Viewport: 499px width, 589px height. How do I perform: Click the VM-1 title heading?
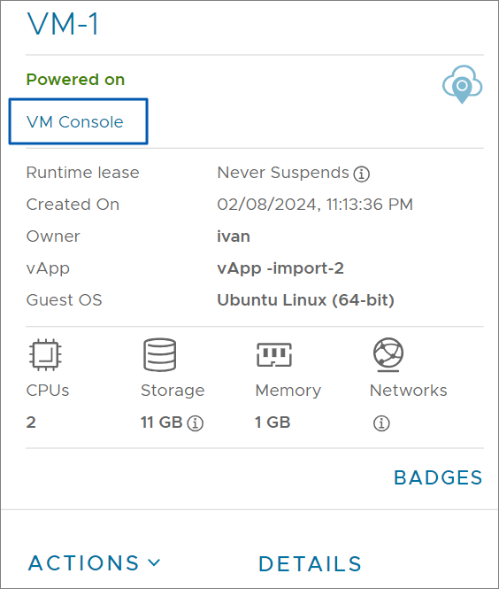(x=63, y=24)
